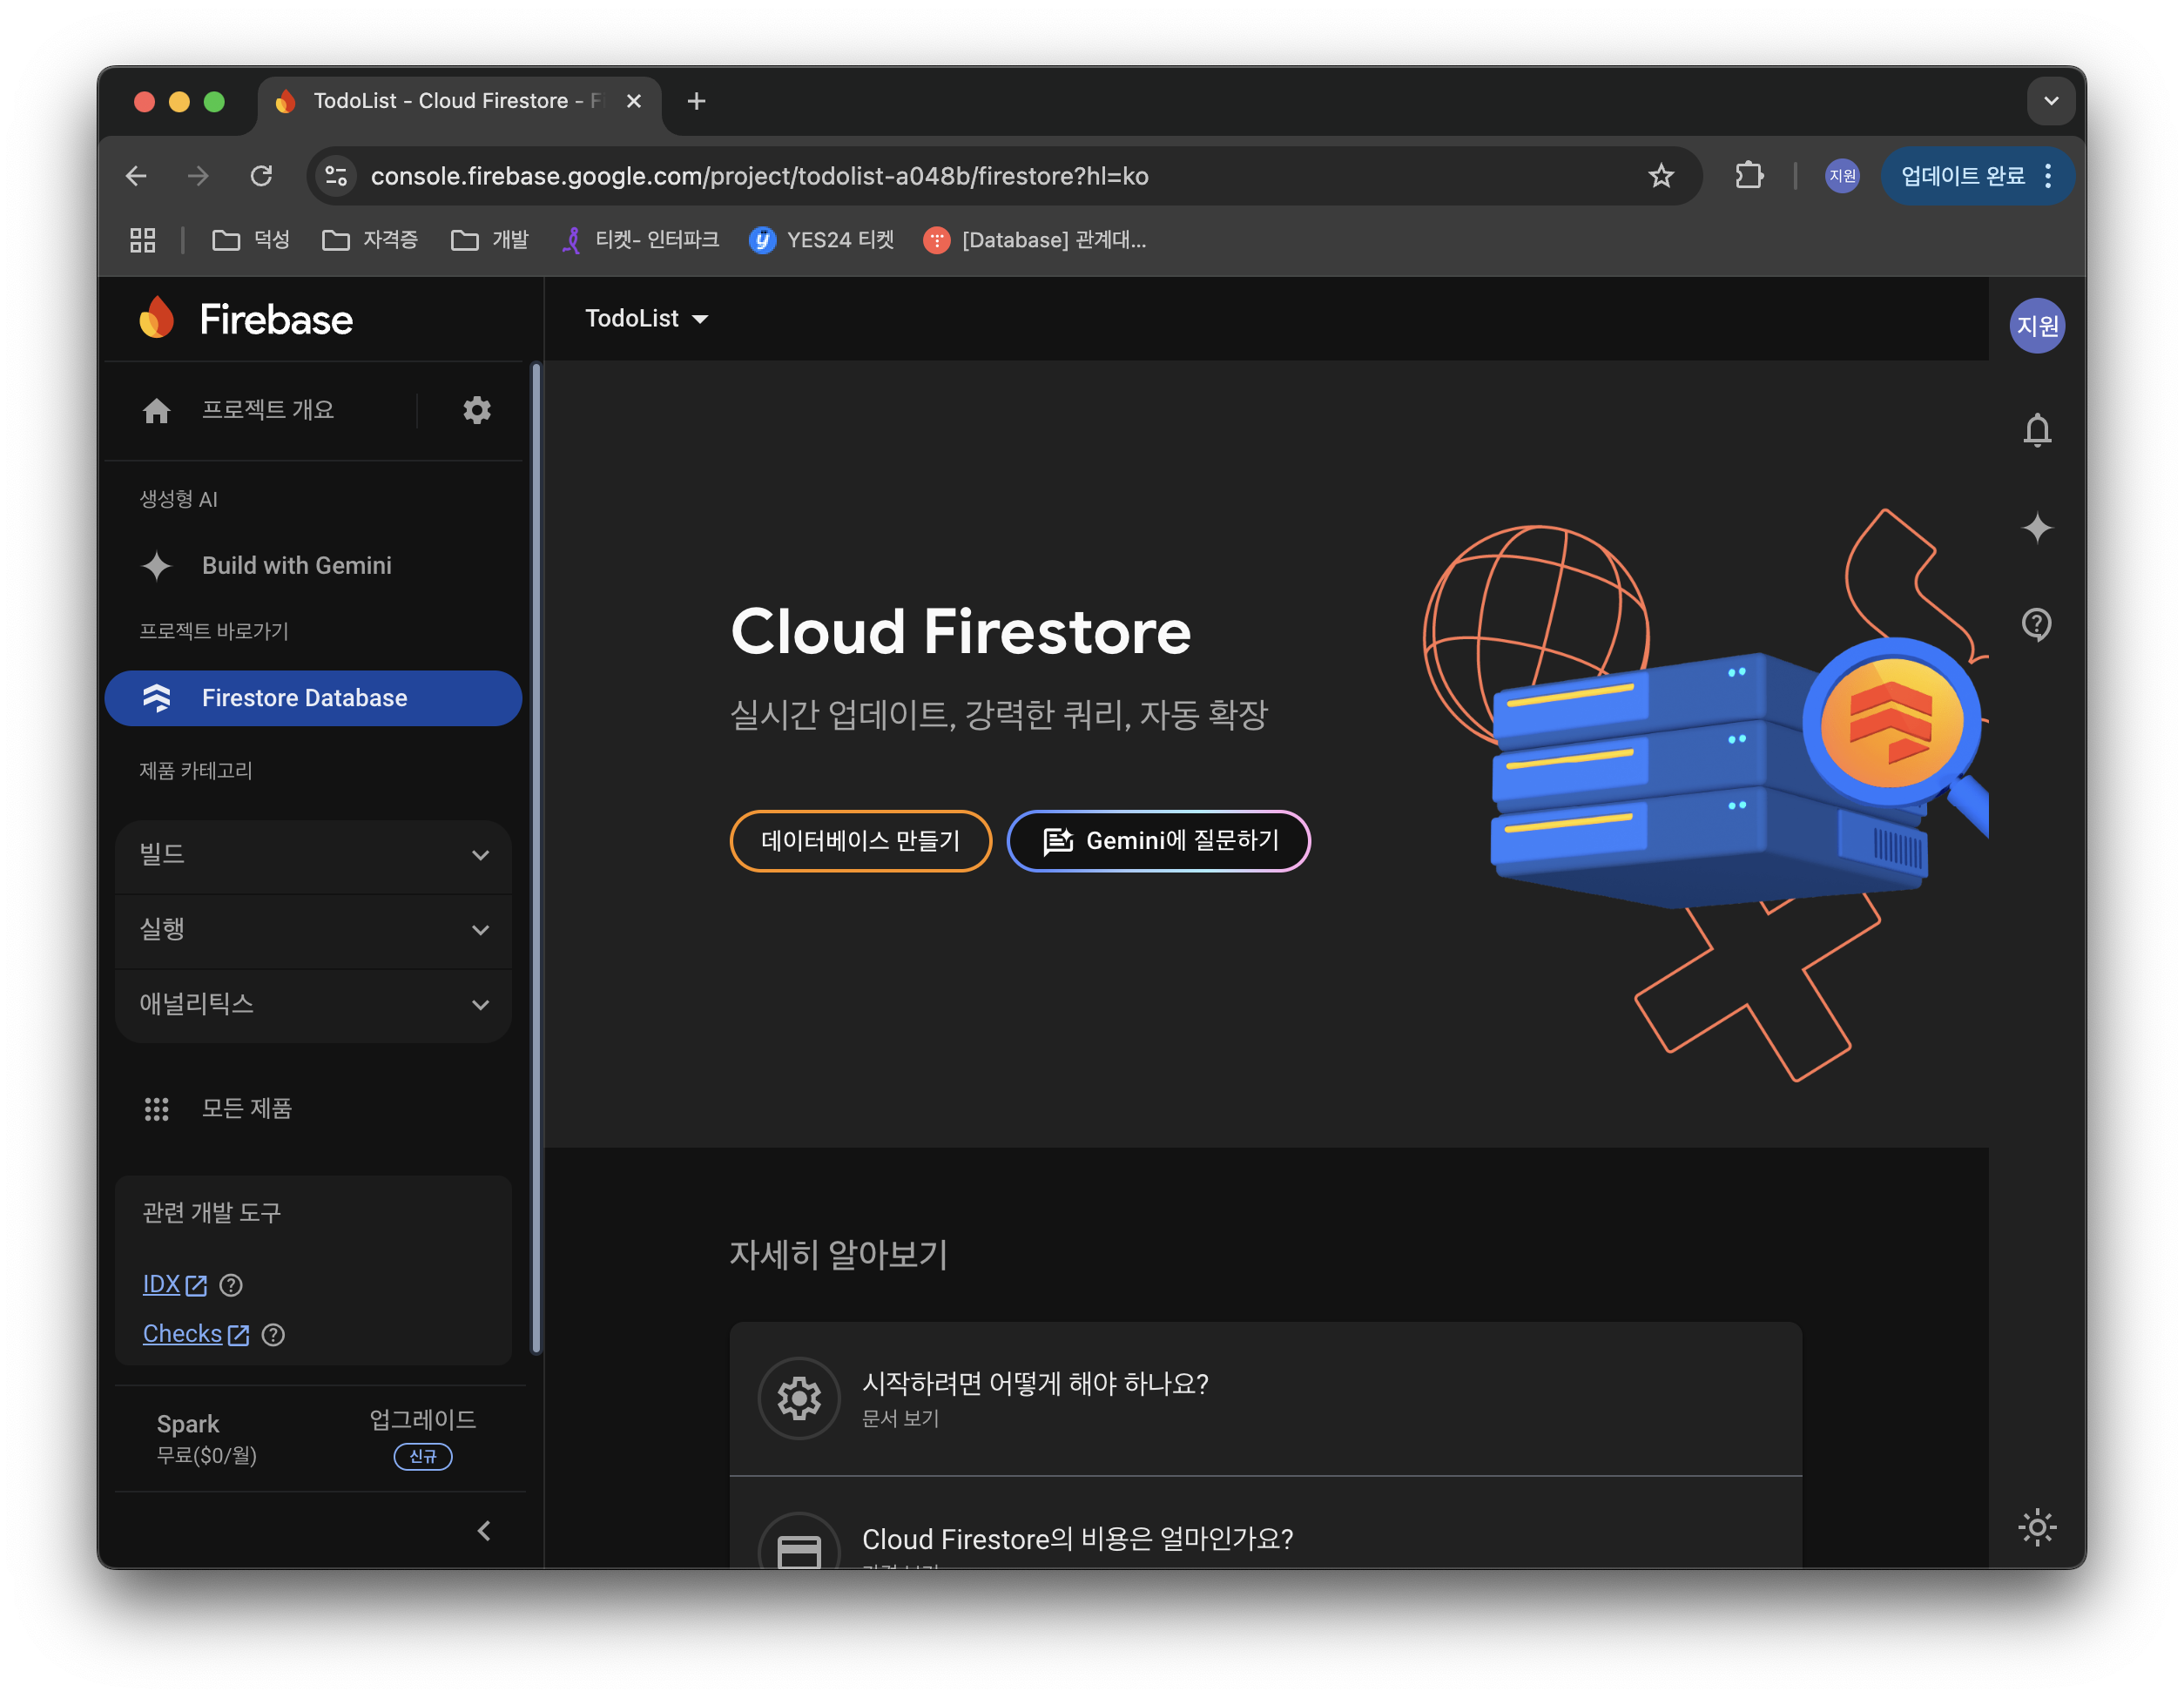The width and height of the screenshot is (2184, 1698).
Task: Click the notifications bell icon
Action: [2036, 430]
